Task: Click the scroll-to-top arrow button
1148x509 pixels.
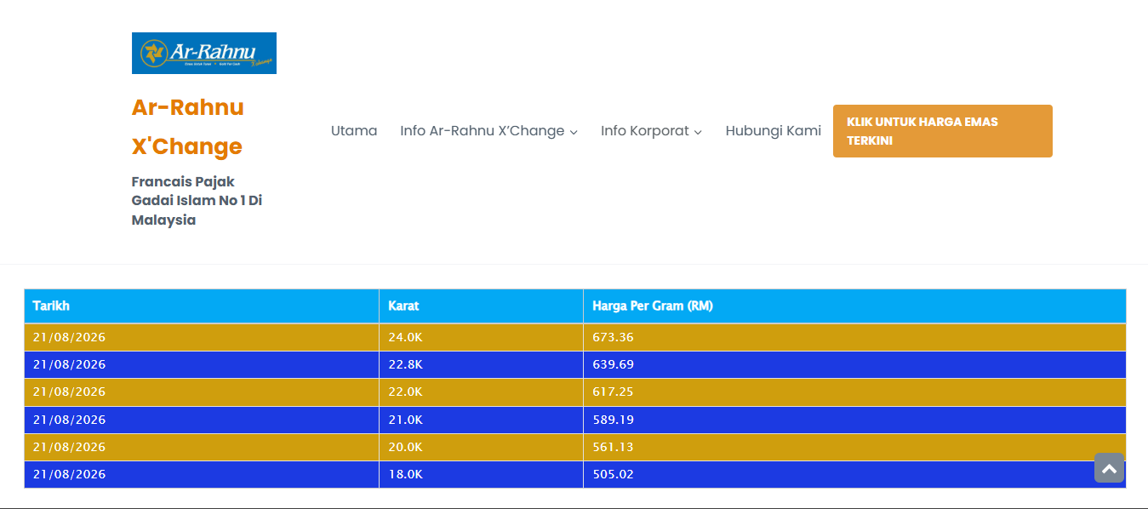Action: pos(1109,468)
